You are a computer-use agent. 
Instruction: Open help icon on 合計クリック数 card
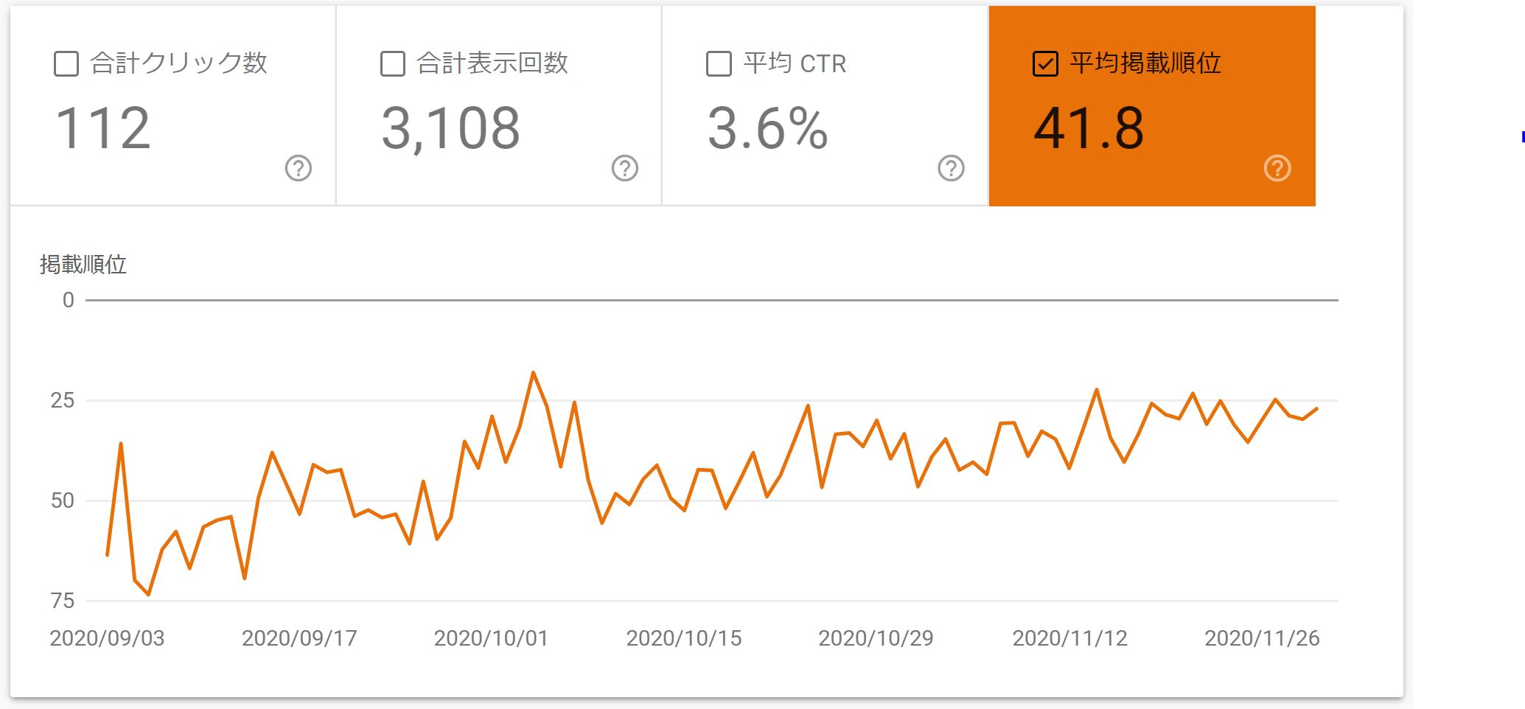point(299,168)
